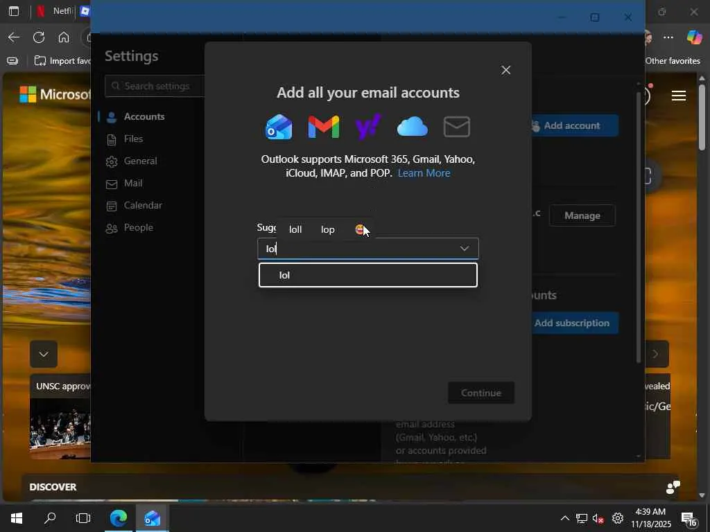Click the favorites bar leftmost icon

(x=12, y=61)
